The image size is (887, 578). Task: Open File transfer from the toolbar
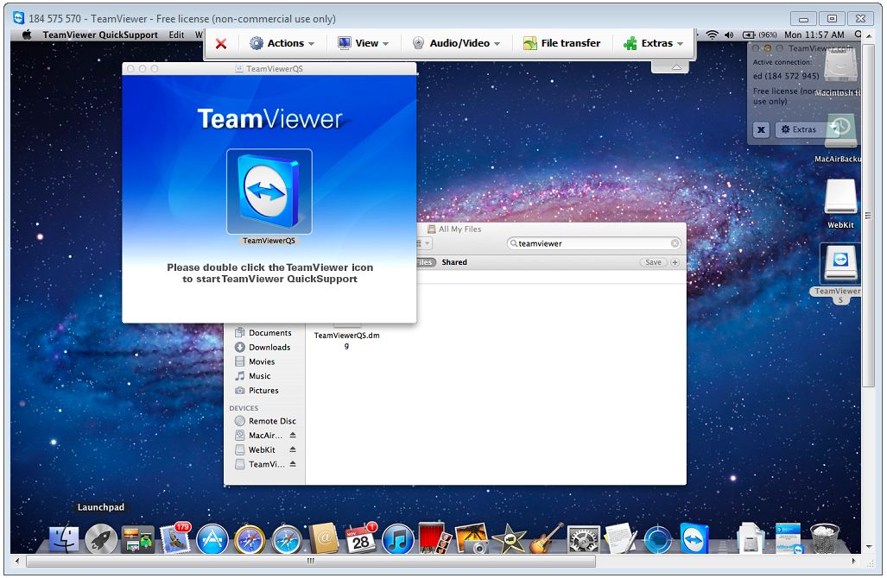point(561,43)
